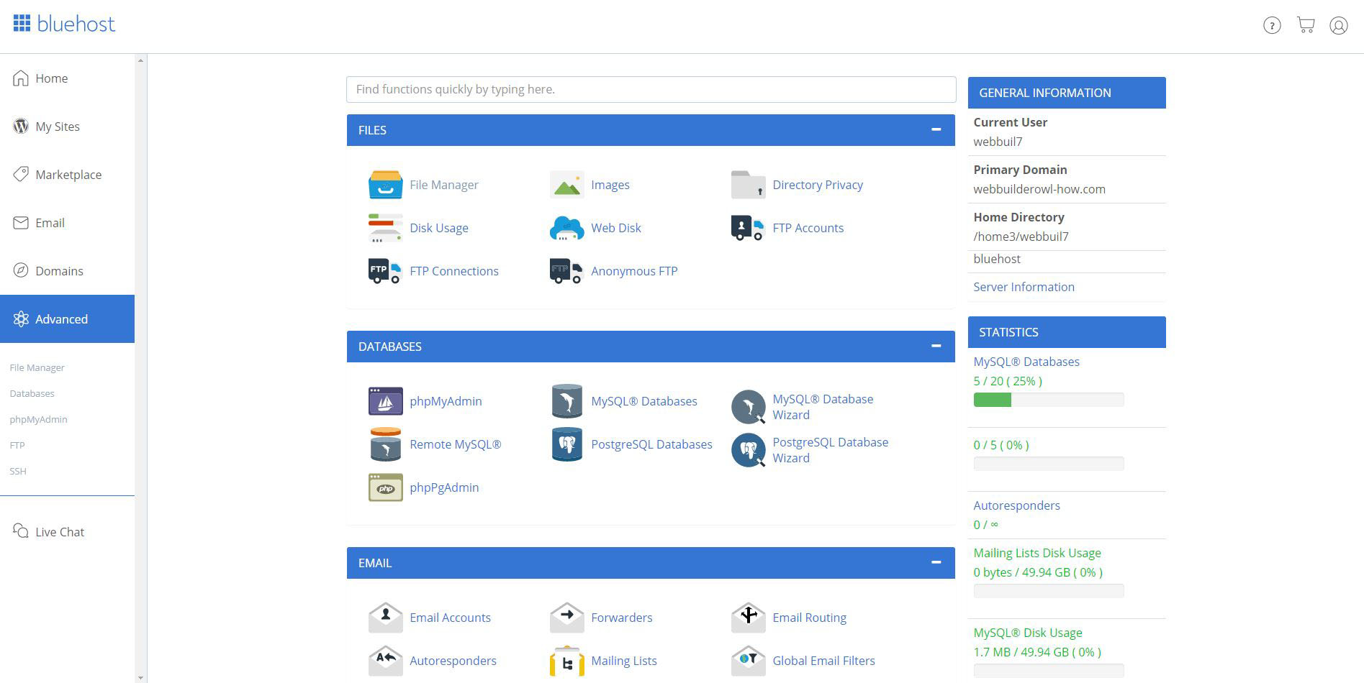The width and height of the screenshot is (1364, 683).
Task: Click the Mailing Lists icon
Action: click(x=566, y=661)
